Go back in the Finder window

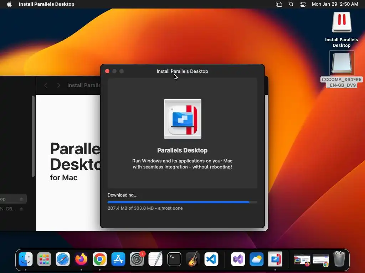(x=46, y=85)
